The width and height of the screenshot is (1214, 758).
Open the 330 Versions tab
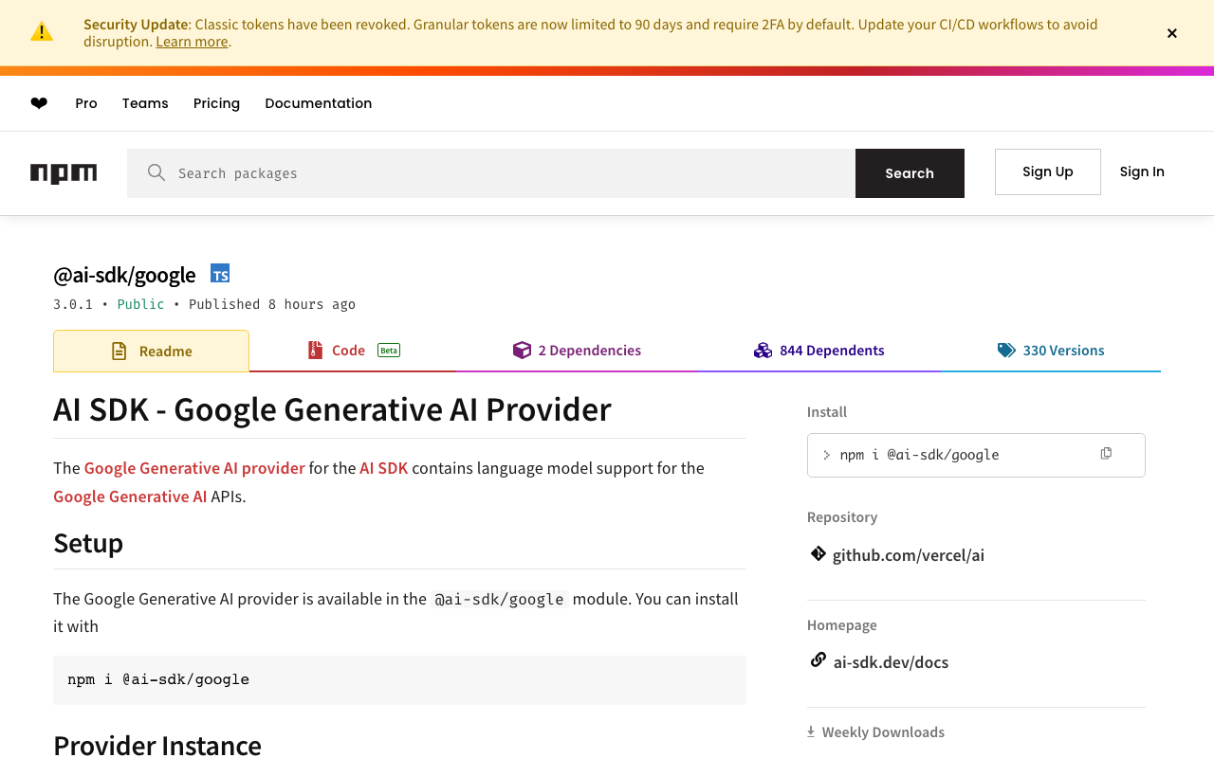click(1051, 351)
